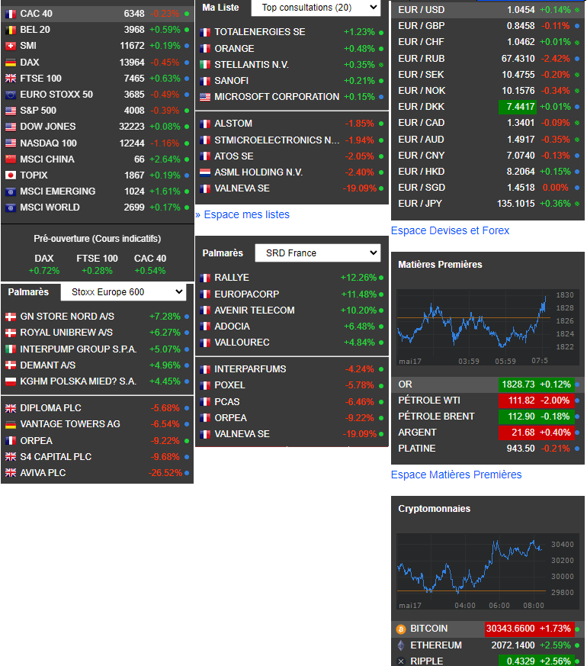Click the Bitcoin price chart in Cryptomonnaies

click(x=487, y=571)
